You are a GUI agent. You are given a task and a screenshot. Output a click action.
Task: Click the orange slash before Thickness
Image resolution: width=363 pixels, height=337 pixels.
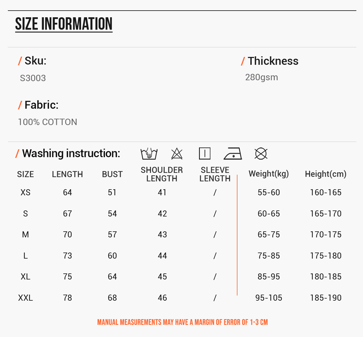point(243,61)
